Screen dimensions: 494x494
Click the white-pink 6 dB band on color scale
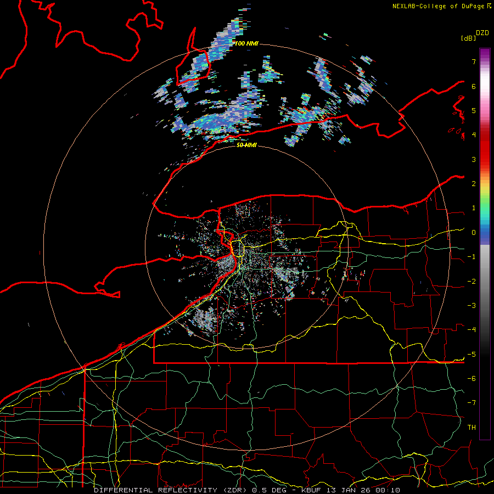tap(485, 86)
